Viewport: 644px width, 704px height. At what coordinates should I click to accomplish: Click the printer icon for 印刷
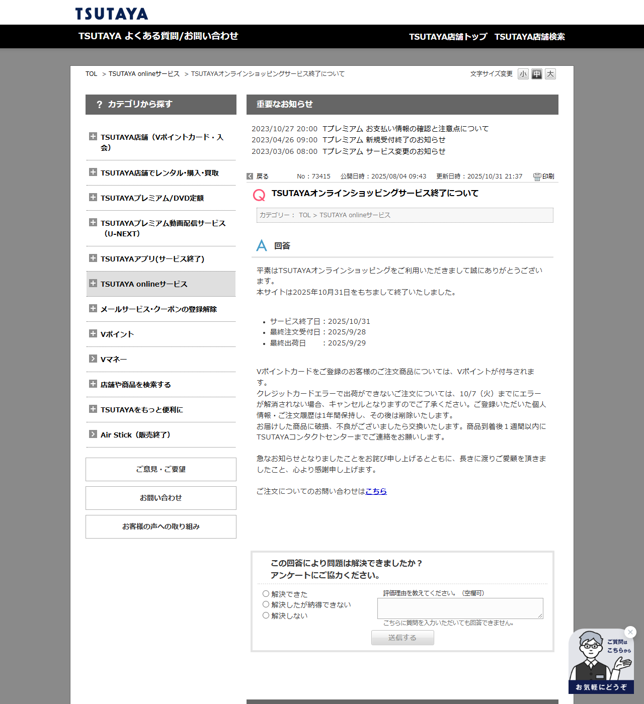coord(537,177)
